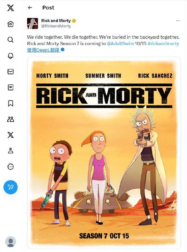Open the Season 7 poster image

(104, 153)
